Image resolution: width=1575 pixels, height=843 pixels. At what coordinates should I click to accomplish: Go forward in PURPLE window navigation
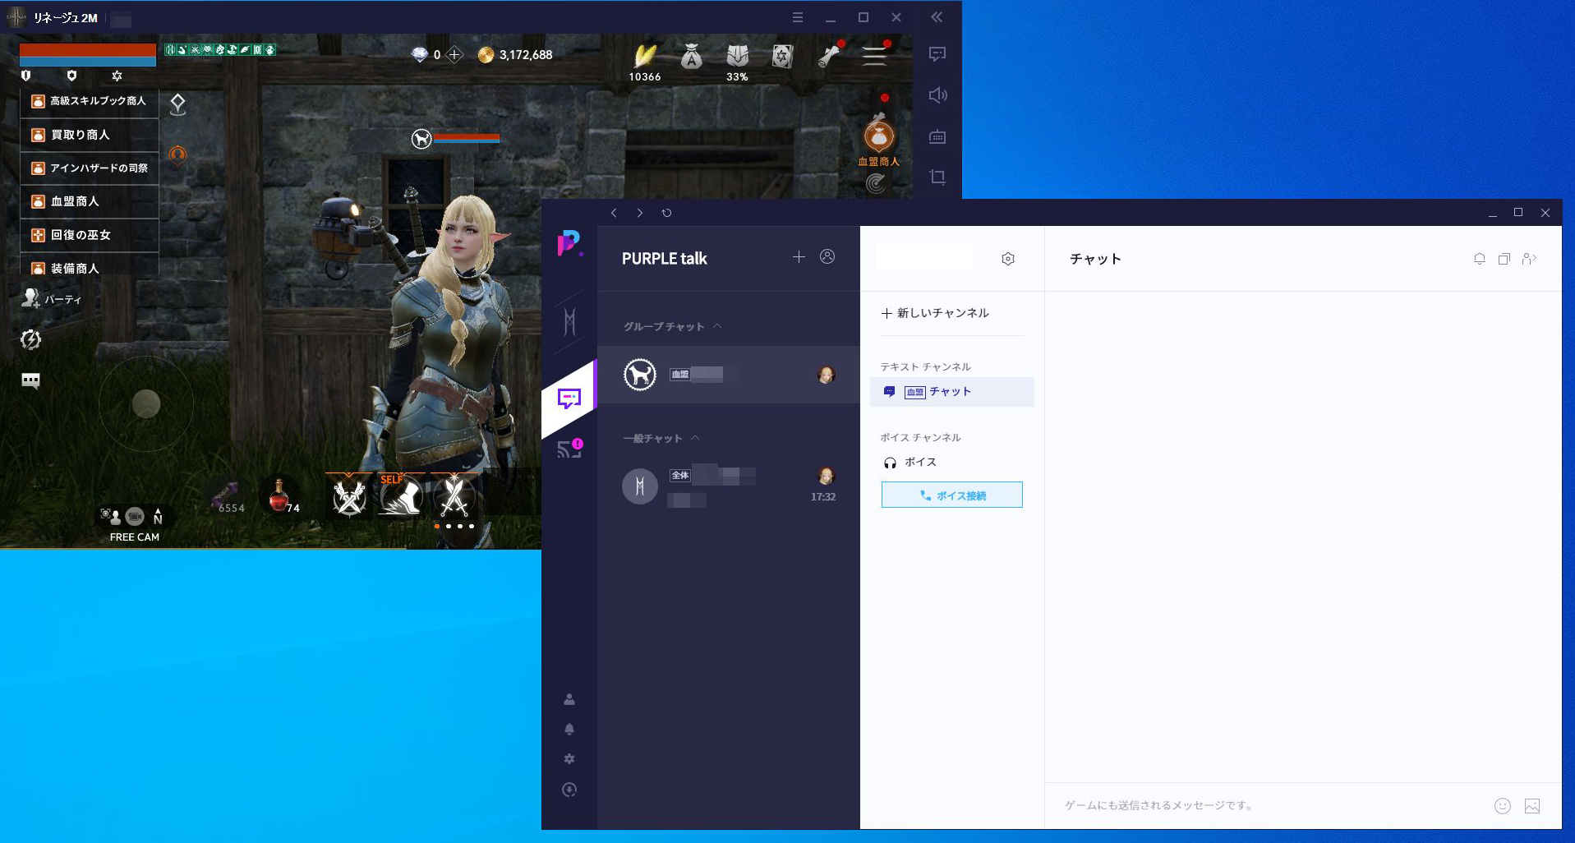[x=640, y=213]
